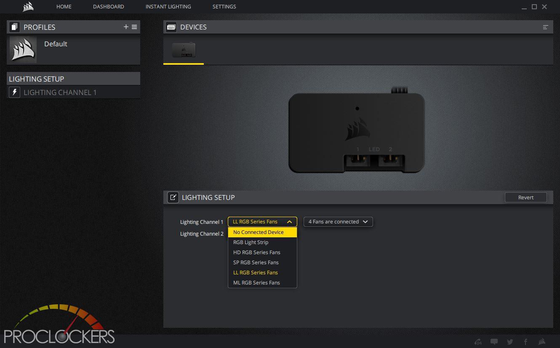Select LIGHTING CHANNEL 1 in lighting setup list

coord(73,92)
